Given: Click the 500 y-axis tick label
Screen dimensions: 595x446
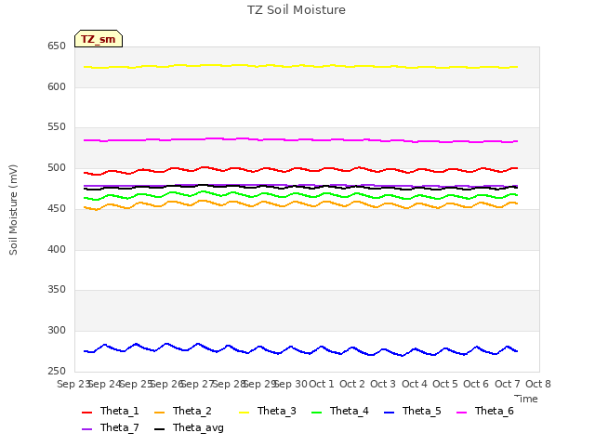Looking at the screenshot, I should 57,168.
